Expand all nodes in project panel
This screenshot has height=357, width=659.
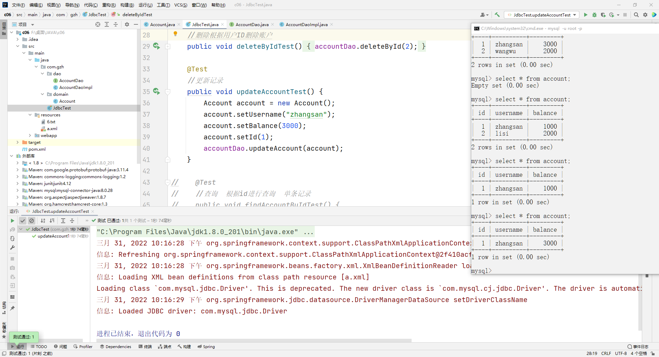click(x=107, y=24)
